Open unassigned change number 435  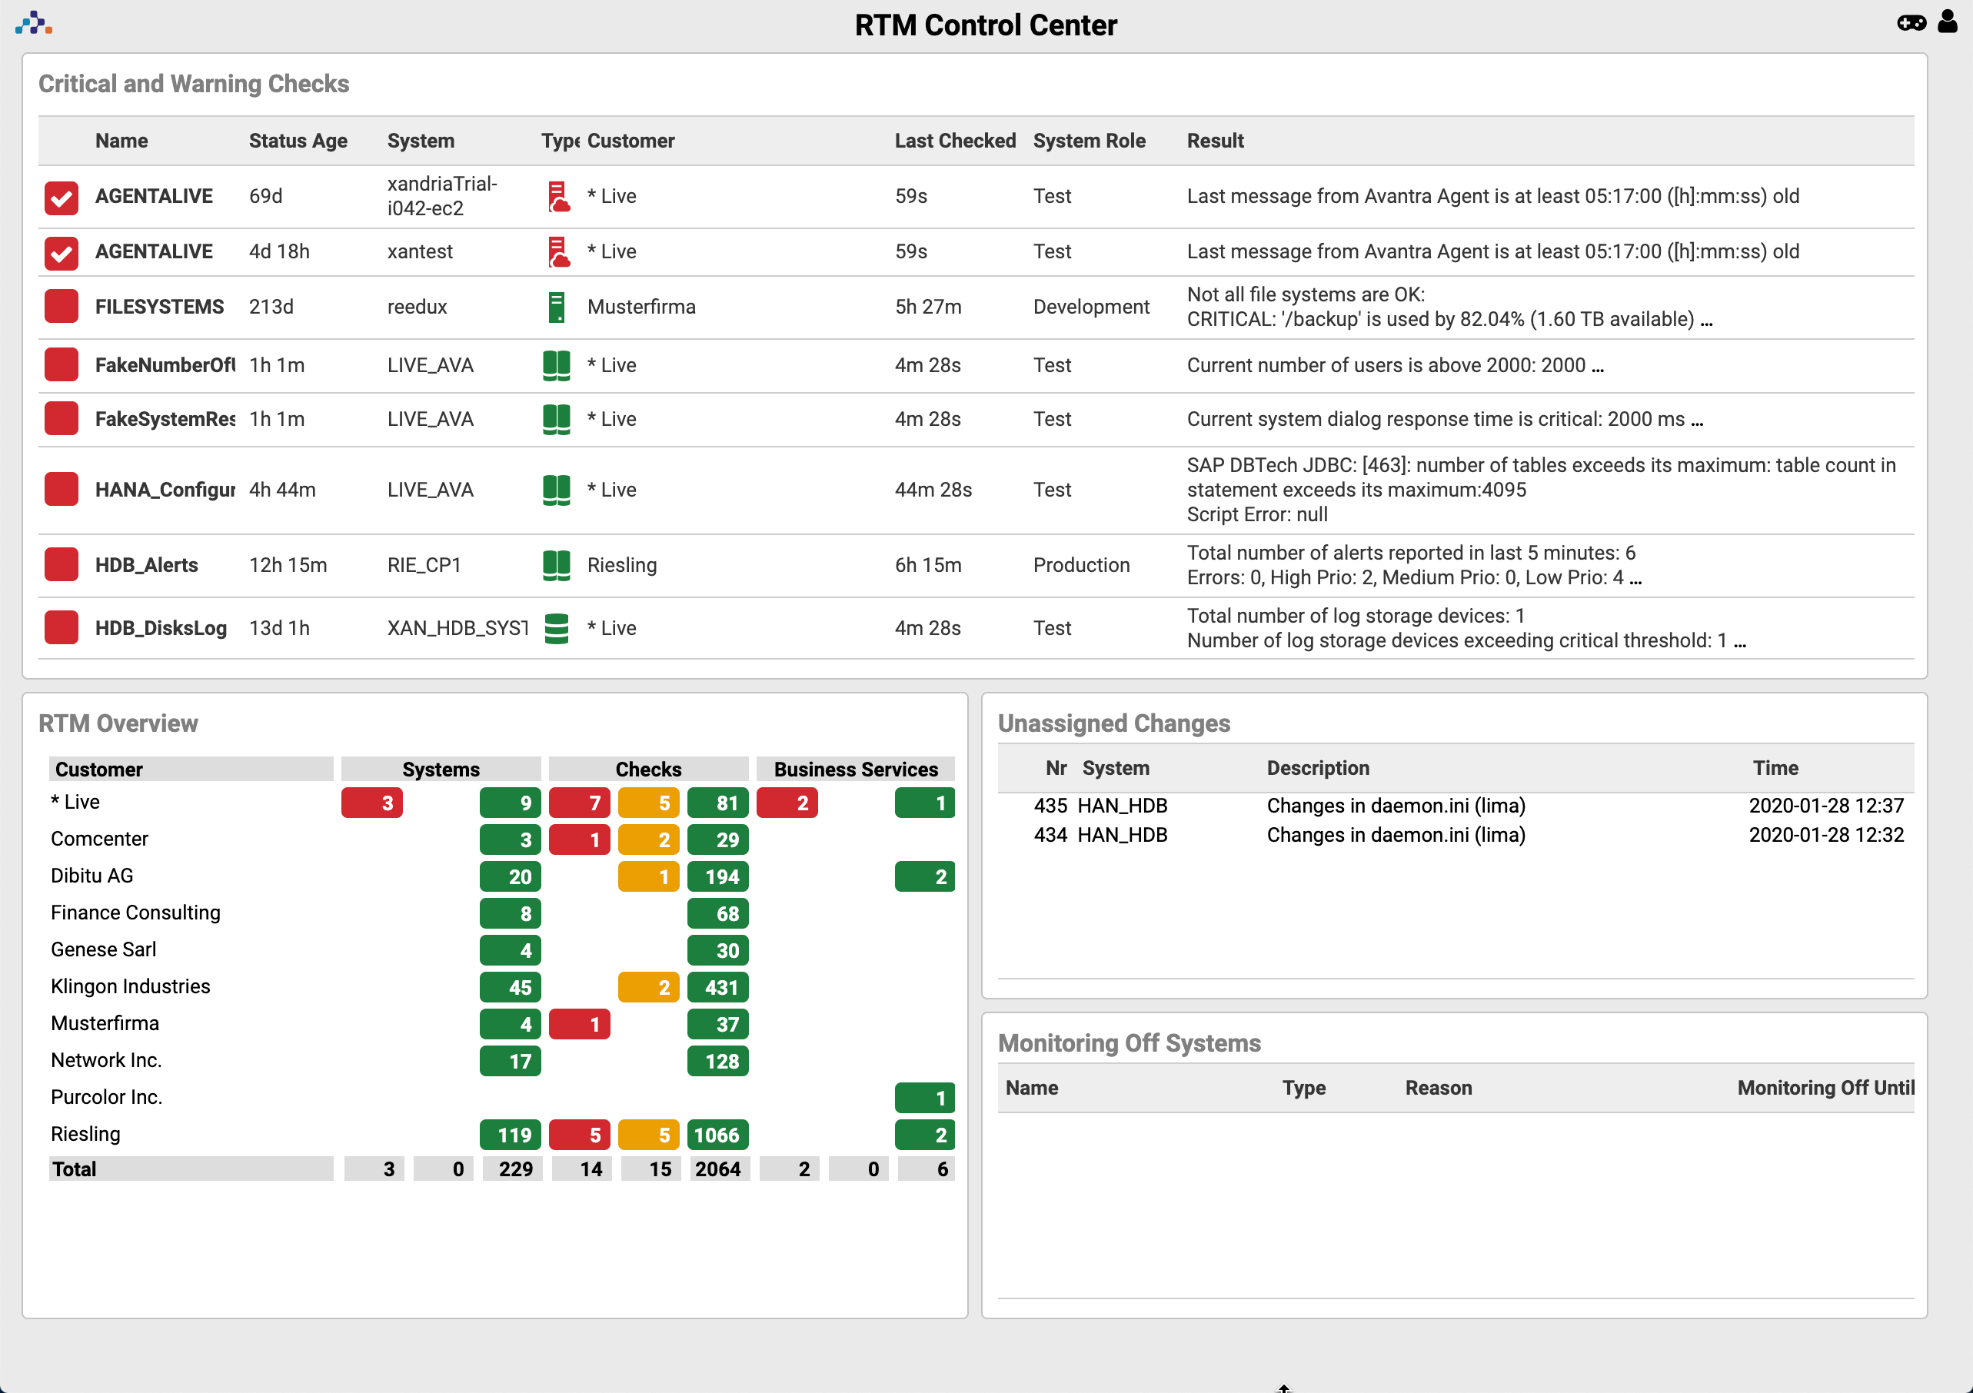coord(1050,805)
